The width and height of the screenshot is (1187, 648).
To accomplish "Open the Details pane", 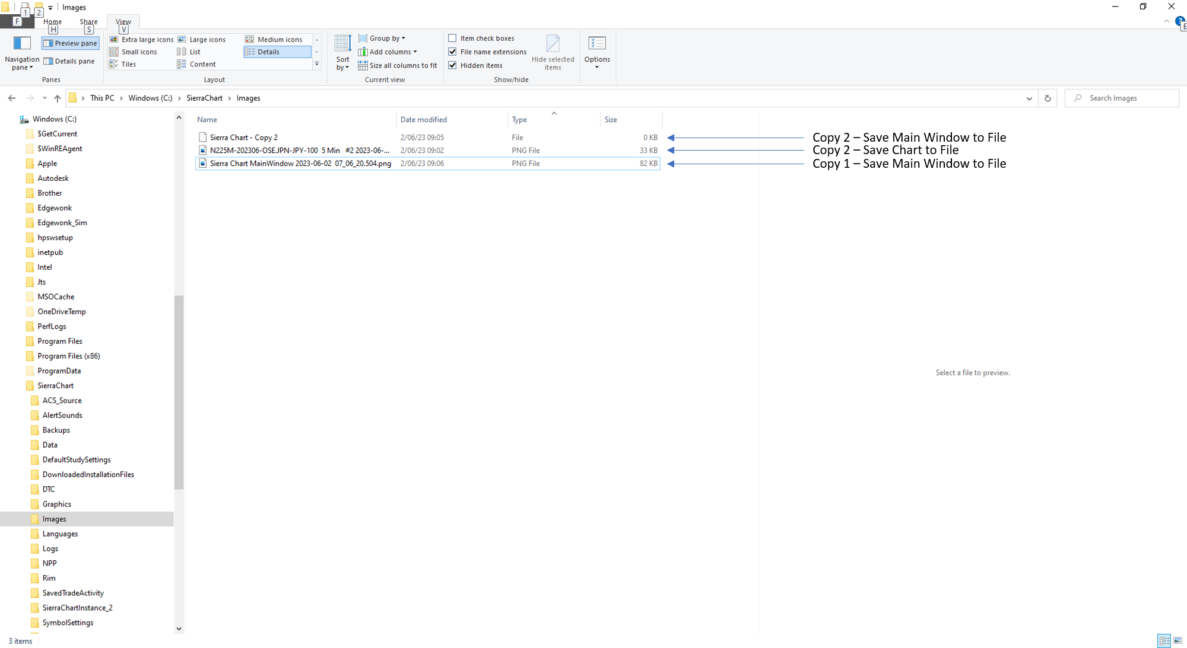I will click(69, 61).
